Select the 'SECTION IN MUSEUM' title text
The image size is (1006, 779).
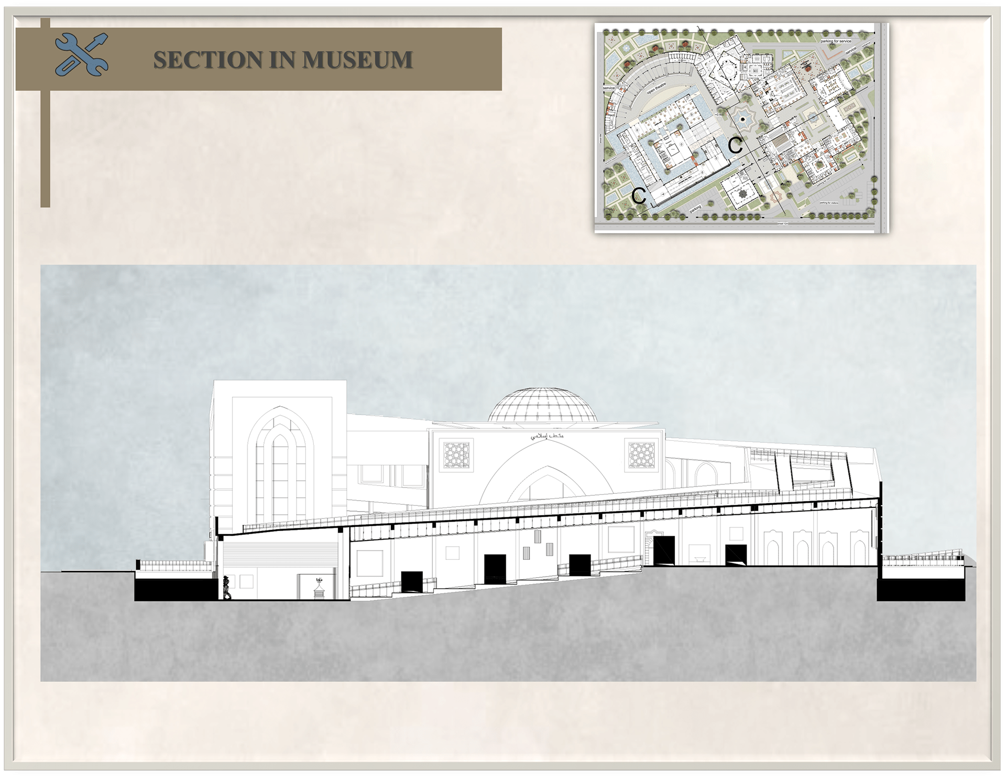283,60
